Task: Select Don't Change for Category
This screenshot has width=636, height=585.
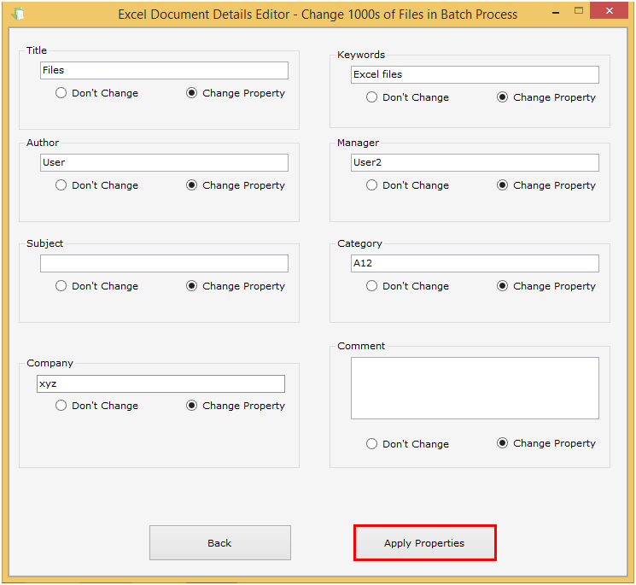Action: [408, 286]
